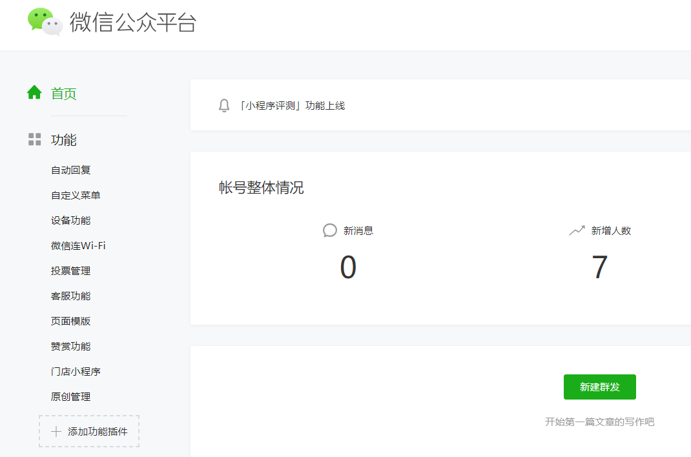Open 微信连Wi-Fi menu item
Screen dimensions: 691x457
point(78,246)
